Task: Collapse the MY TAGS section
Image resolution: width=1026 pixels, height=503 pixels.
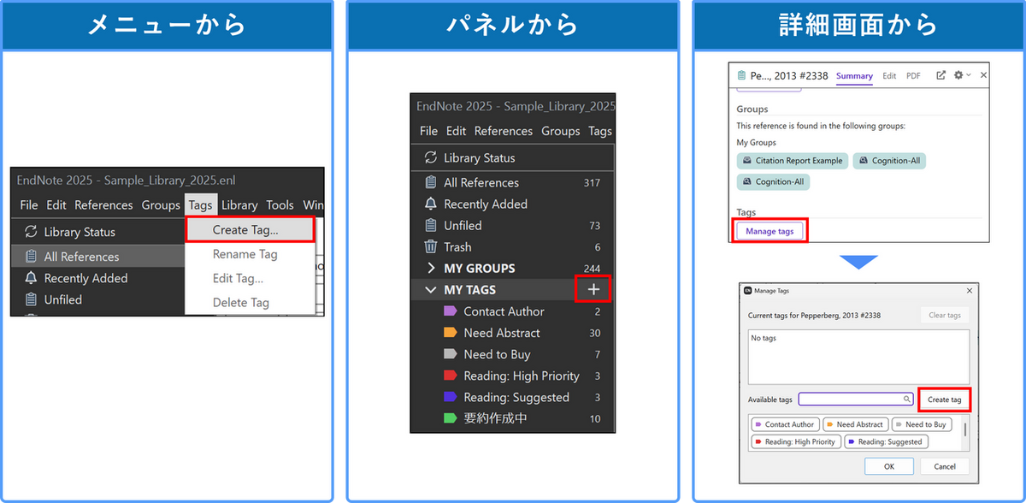Action: (430, 290)
